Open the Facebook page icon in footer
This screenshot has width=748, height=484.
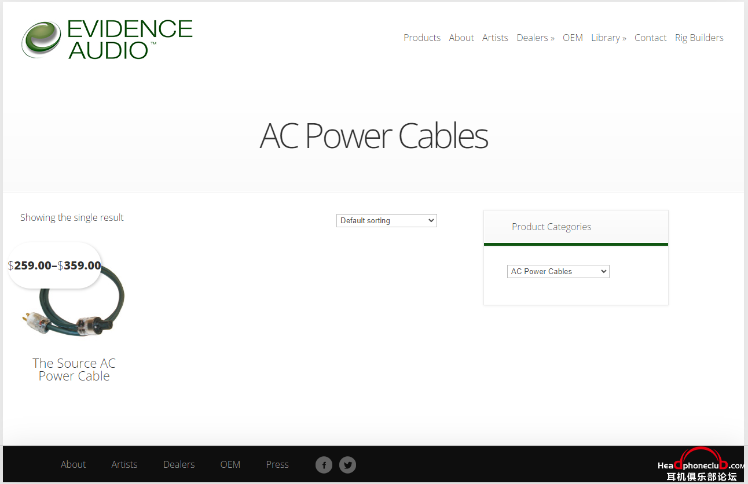(x=324, y=465)
